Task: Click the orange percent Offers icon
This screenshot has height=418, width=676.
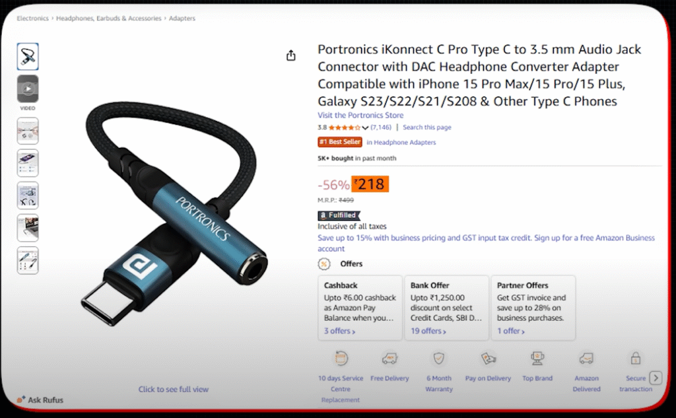Action: [323, 263]
